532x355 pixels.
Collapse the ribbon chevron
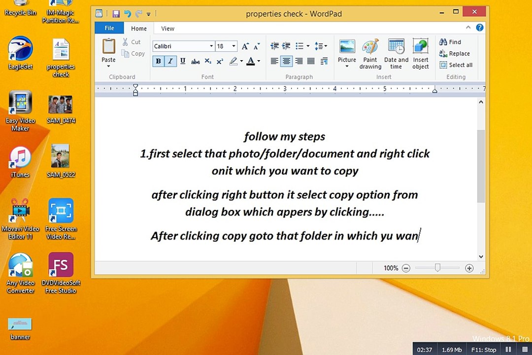click(x=468, y=28)
